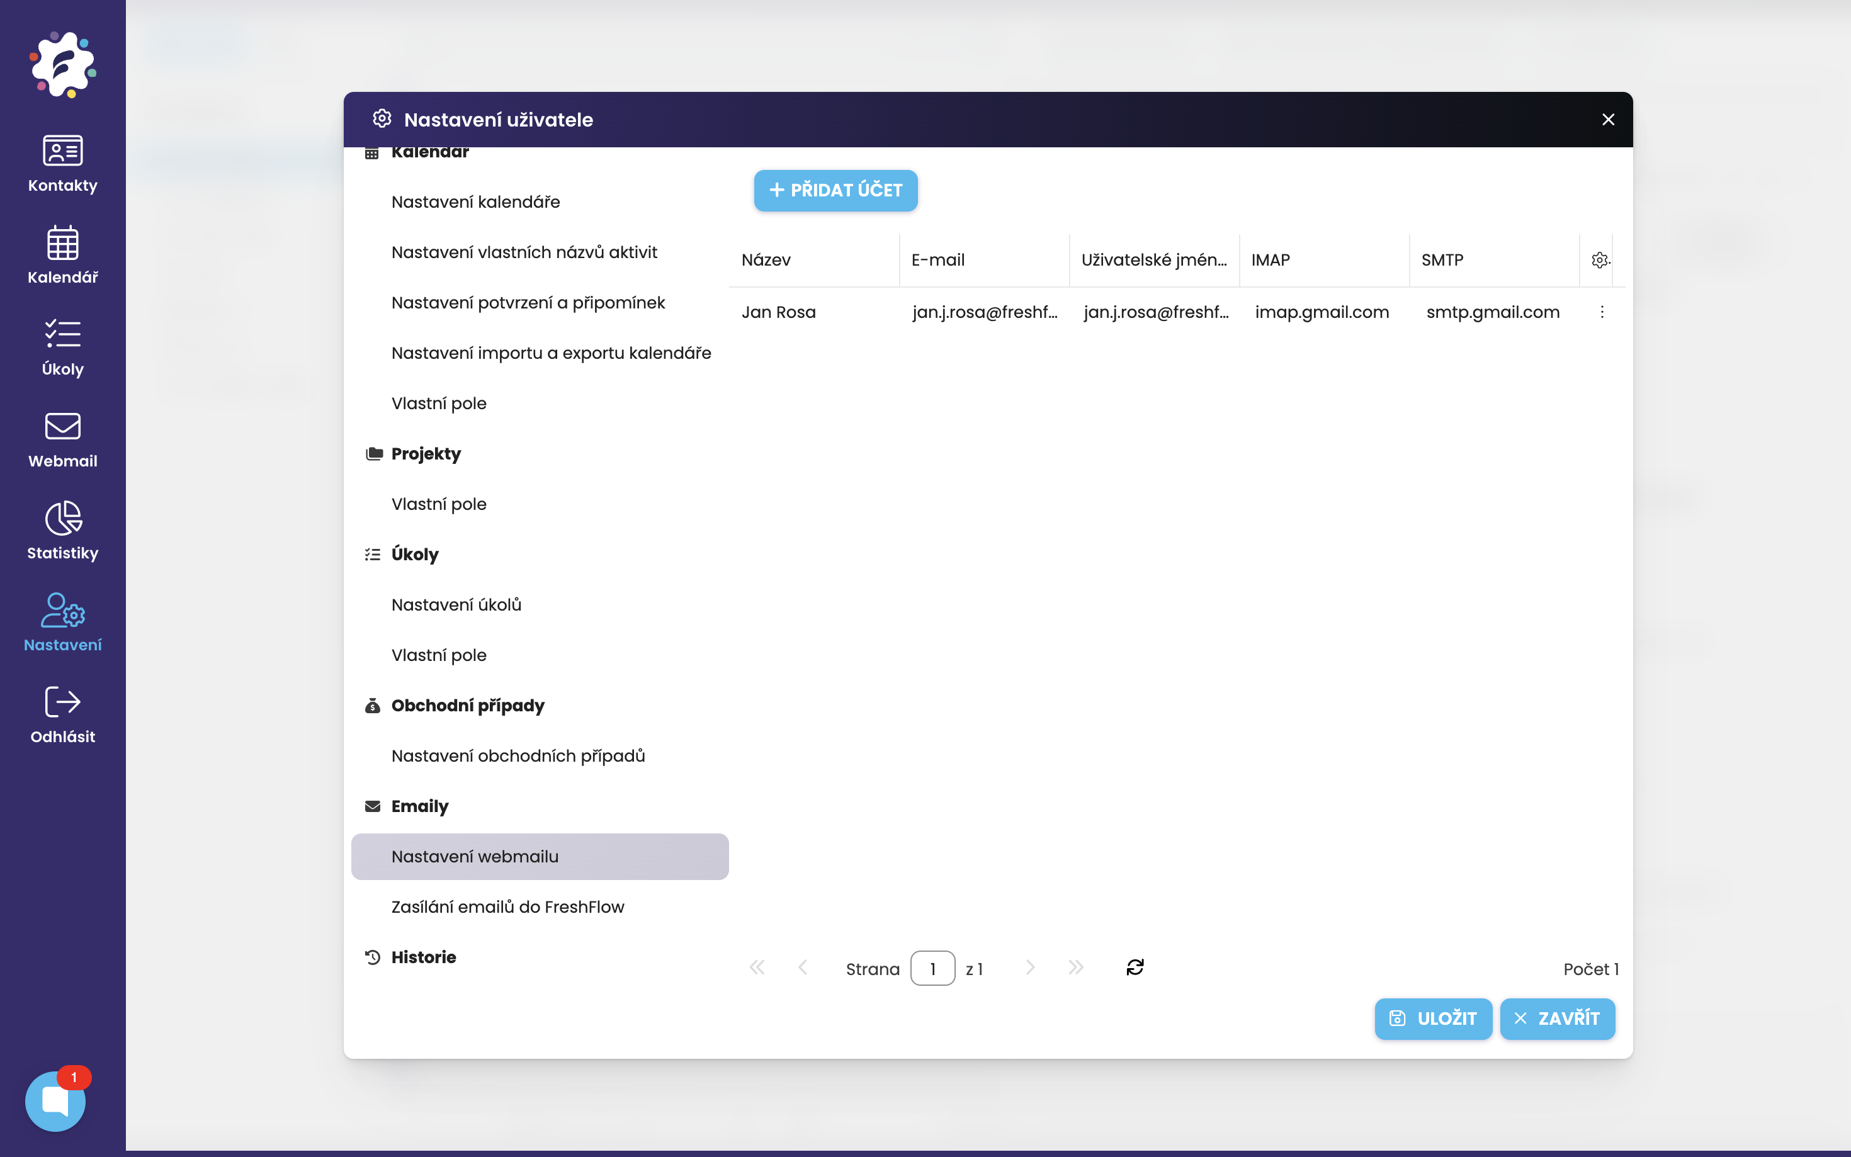Select Zasílání emailů do FreshFlow
The image size is (1851, 1157).
(x=507, y=906)
